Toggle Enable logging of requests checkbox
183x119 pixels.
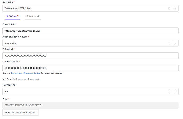pyautogui.click(x=4, y=79)
